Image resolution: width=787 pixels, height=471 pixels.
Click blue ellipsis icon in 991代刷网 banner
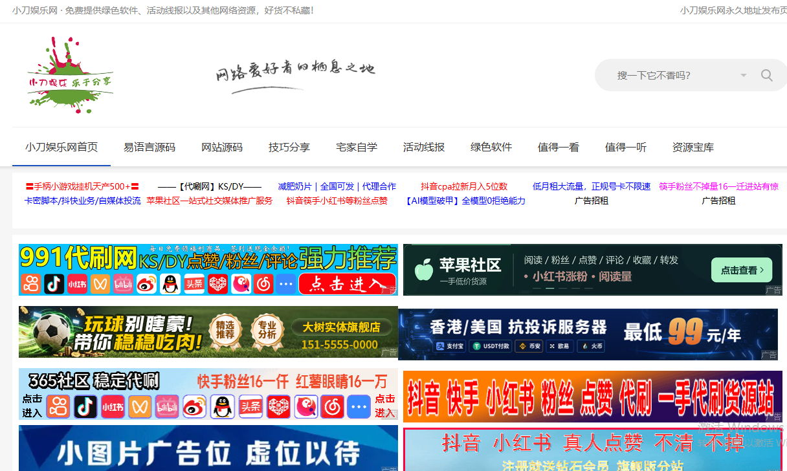click(x=285, y=283)
